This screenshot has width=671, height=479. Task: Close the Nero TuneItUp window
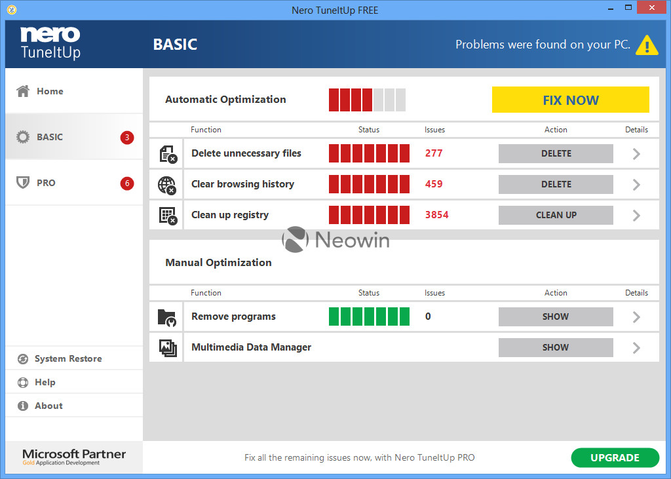click(652, 7)
